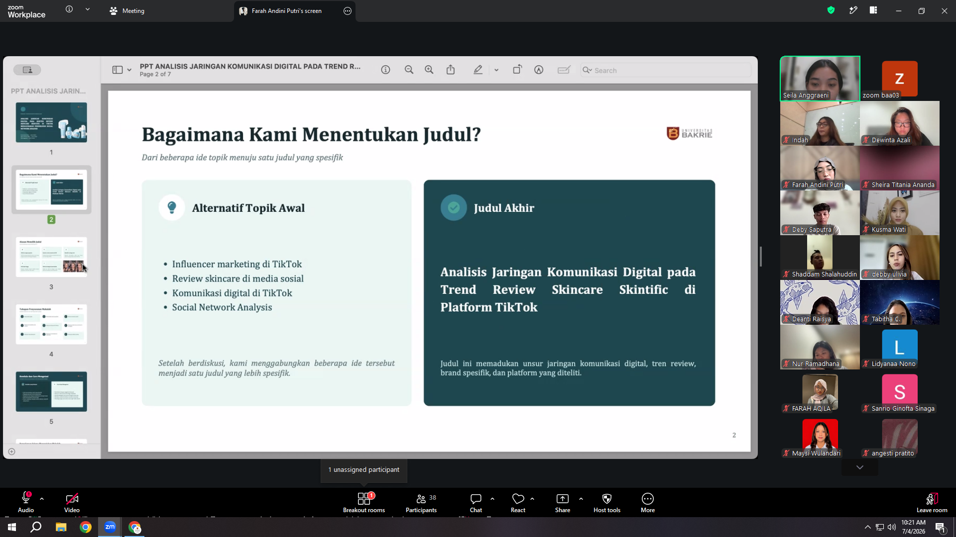Expand share options arrow next to Share
Viewport: 956px width, 537px height.
pos(581,498)
